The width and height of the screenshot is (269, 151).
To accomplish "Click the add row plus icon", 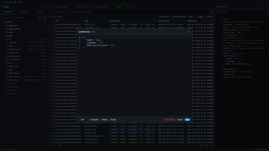I will point(206,146).
